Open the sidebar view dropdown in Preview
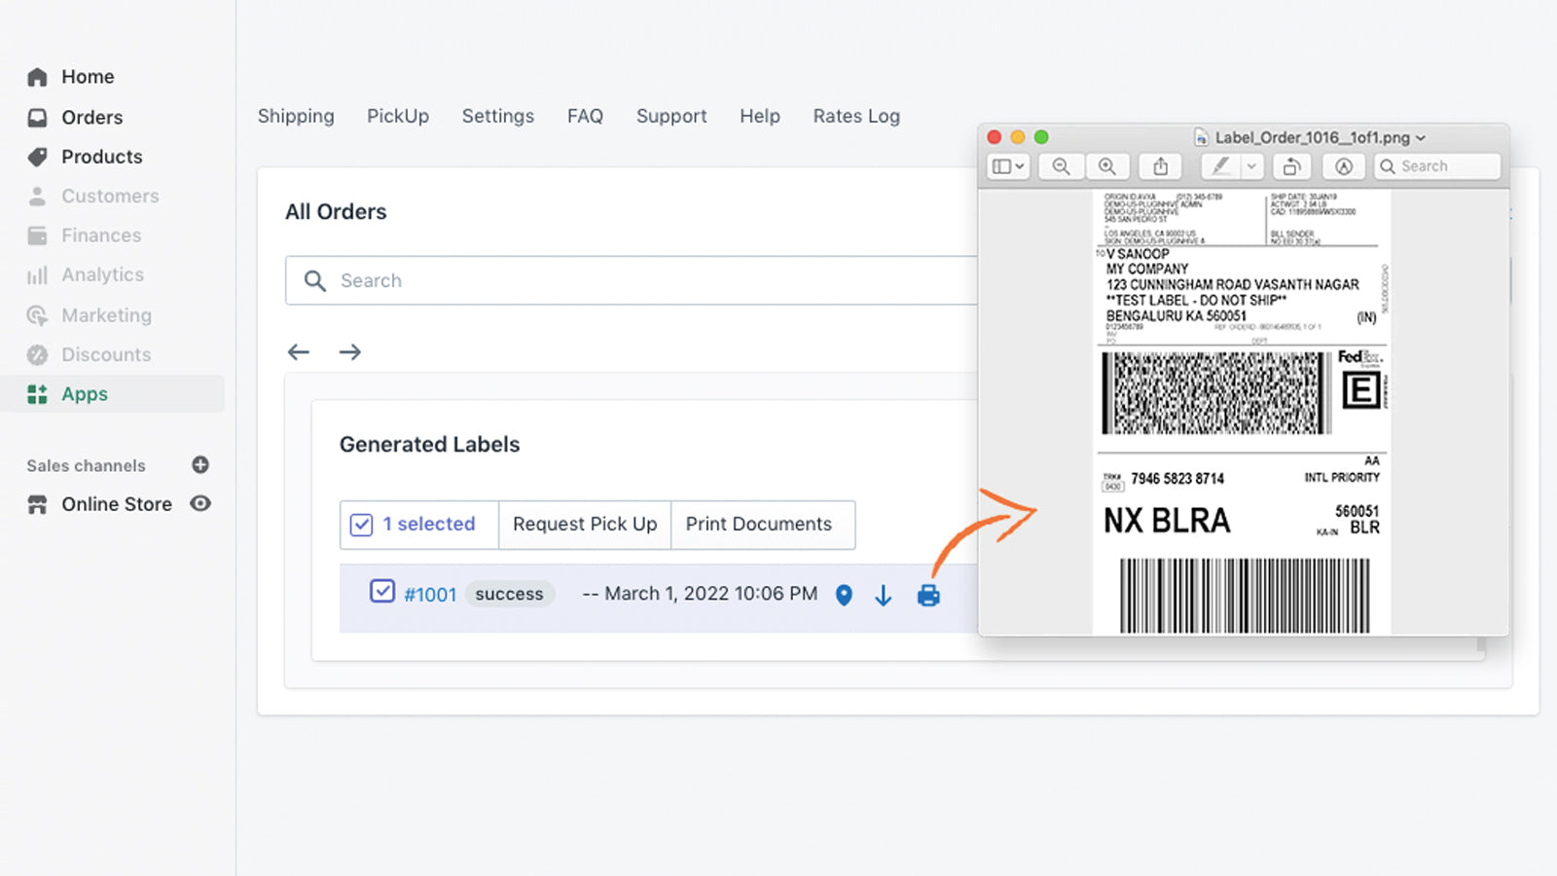1557x876 pixels. 1007,166
